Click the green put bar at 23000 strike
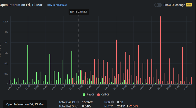 click(72, 68)
